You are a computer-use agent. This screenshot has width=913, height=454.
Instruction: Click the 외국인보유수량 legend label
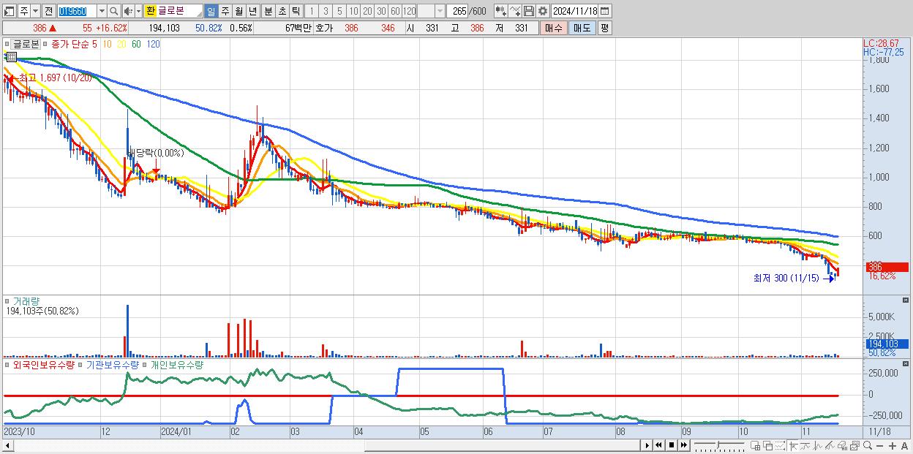click(43, 364)
